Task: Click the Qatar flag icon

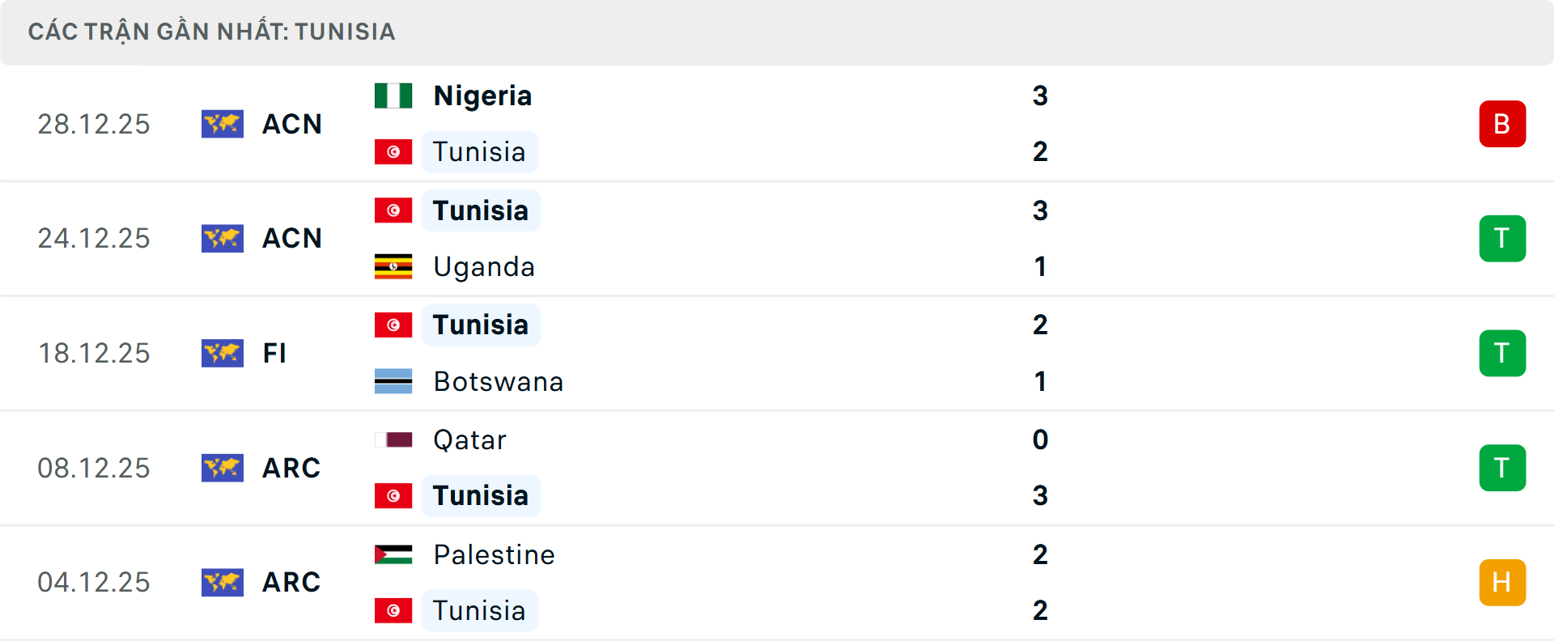Action: 393,439
